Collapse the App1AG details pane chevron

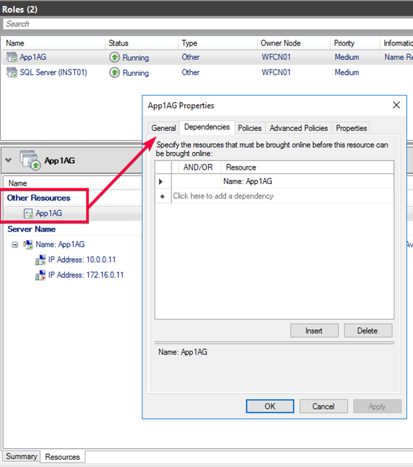[x=8, y=160]
